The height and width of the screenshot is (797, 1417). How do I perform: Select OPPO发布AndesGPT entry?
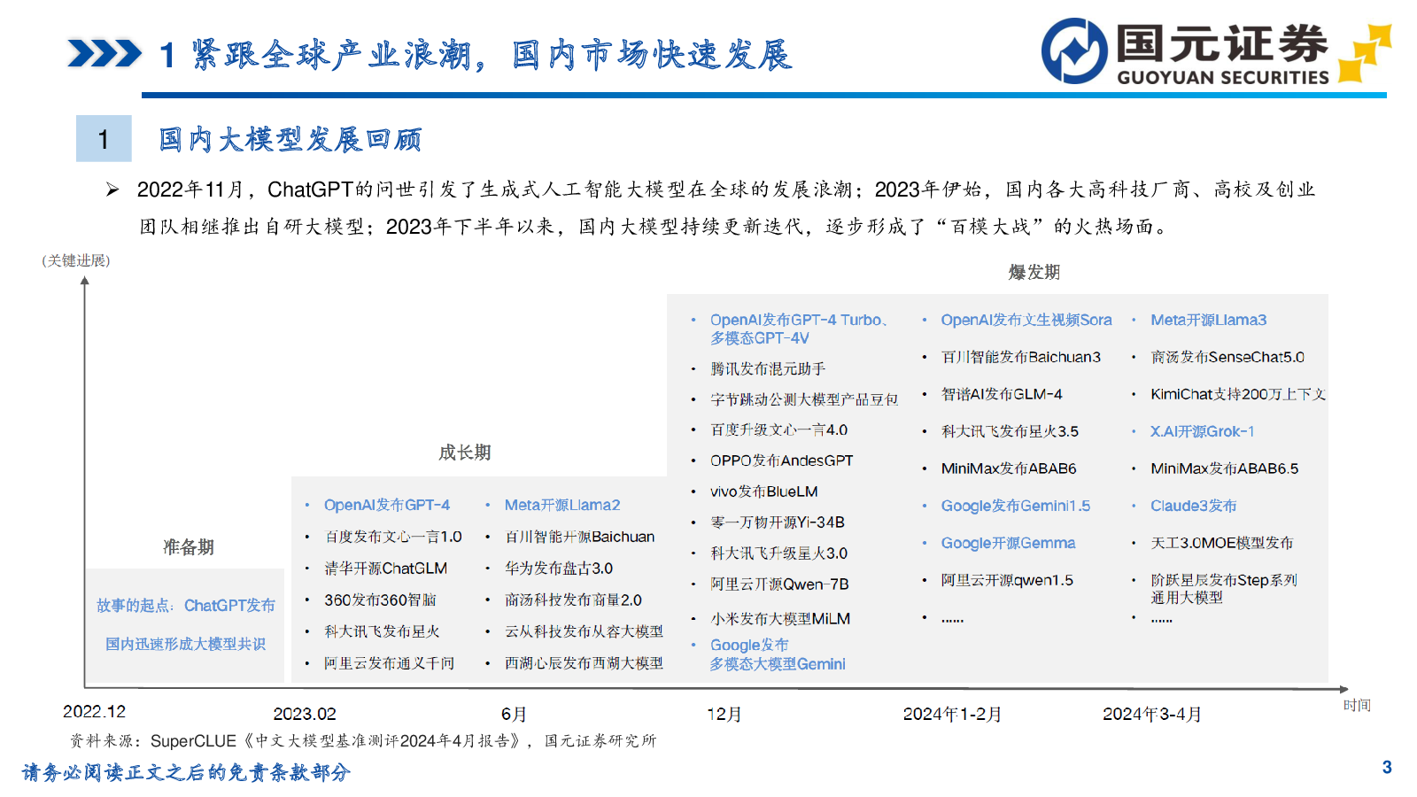pos(781,460)
